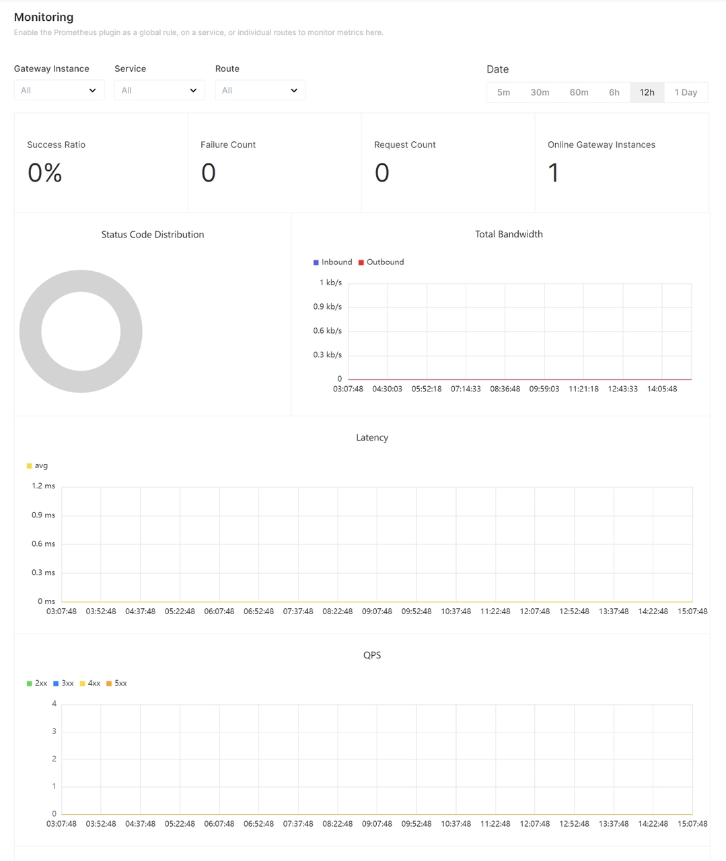This screenshot has height=861, width=726.
Task: Open the Route dropdown
Action: pyautogui.click(x=260, y=89)
